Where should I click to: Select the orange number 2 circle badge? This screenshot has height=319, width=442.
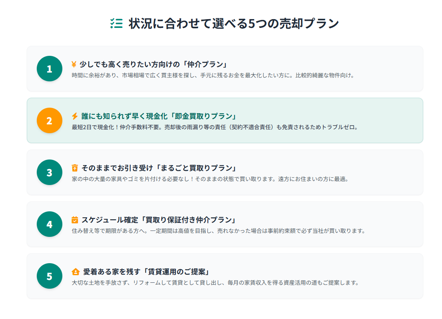click(x=49, y=120)
